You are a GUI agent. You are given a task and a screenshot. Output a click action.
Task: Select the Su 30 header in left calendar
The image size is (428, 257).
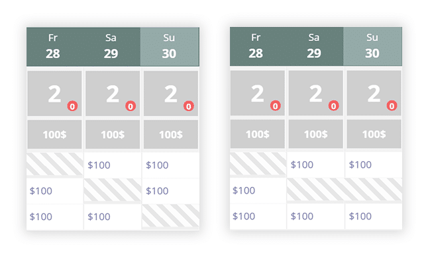[170, 46]
